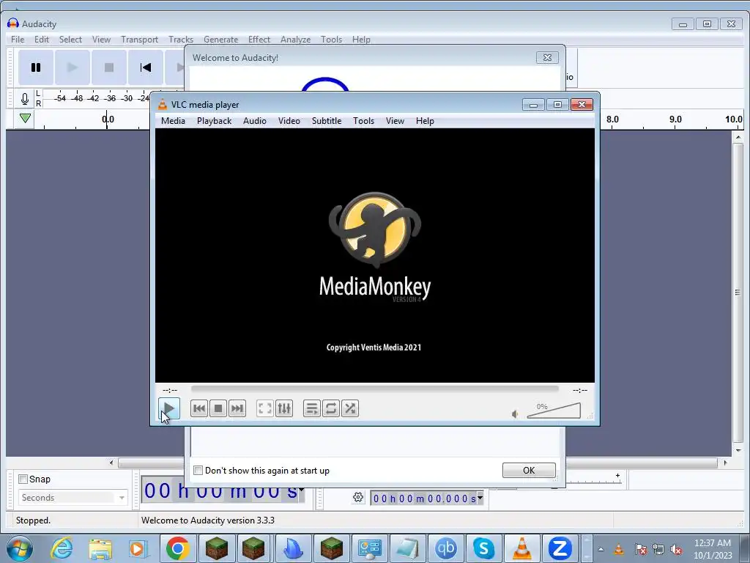This screenshot has width=750, height=563.
Task: Click Audacity vertical scrollbar down arrow
Action: point(738,451)
